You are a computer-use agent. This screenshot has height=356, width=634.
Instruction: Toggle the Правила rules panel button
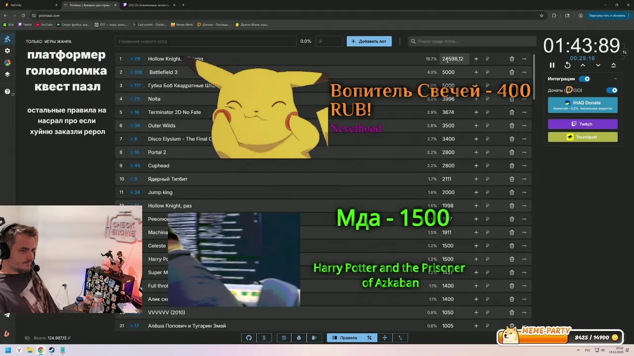point(344,338)
